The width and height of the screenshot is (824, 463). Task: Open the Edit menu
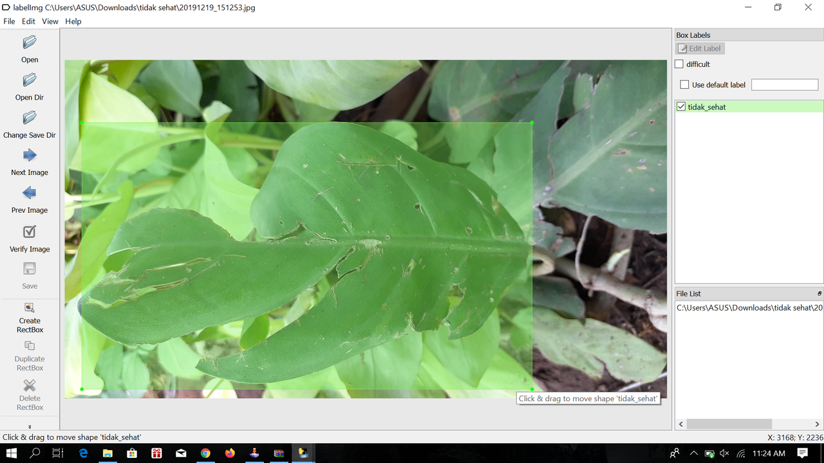click(x=28, y=21)
